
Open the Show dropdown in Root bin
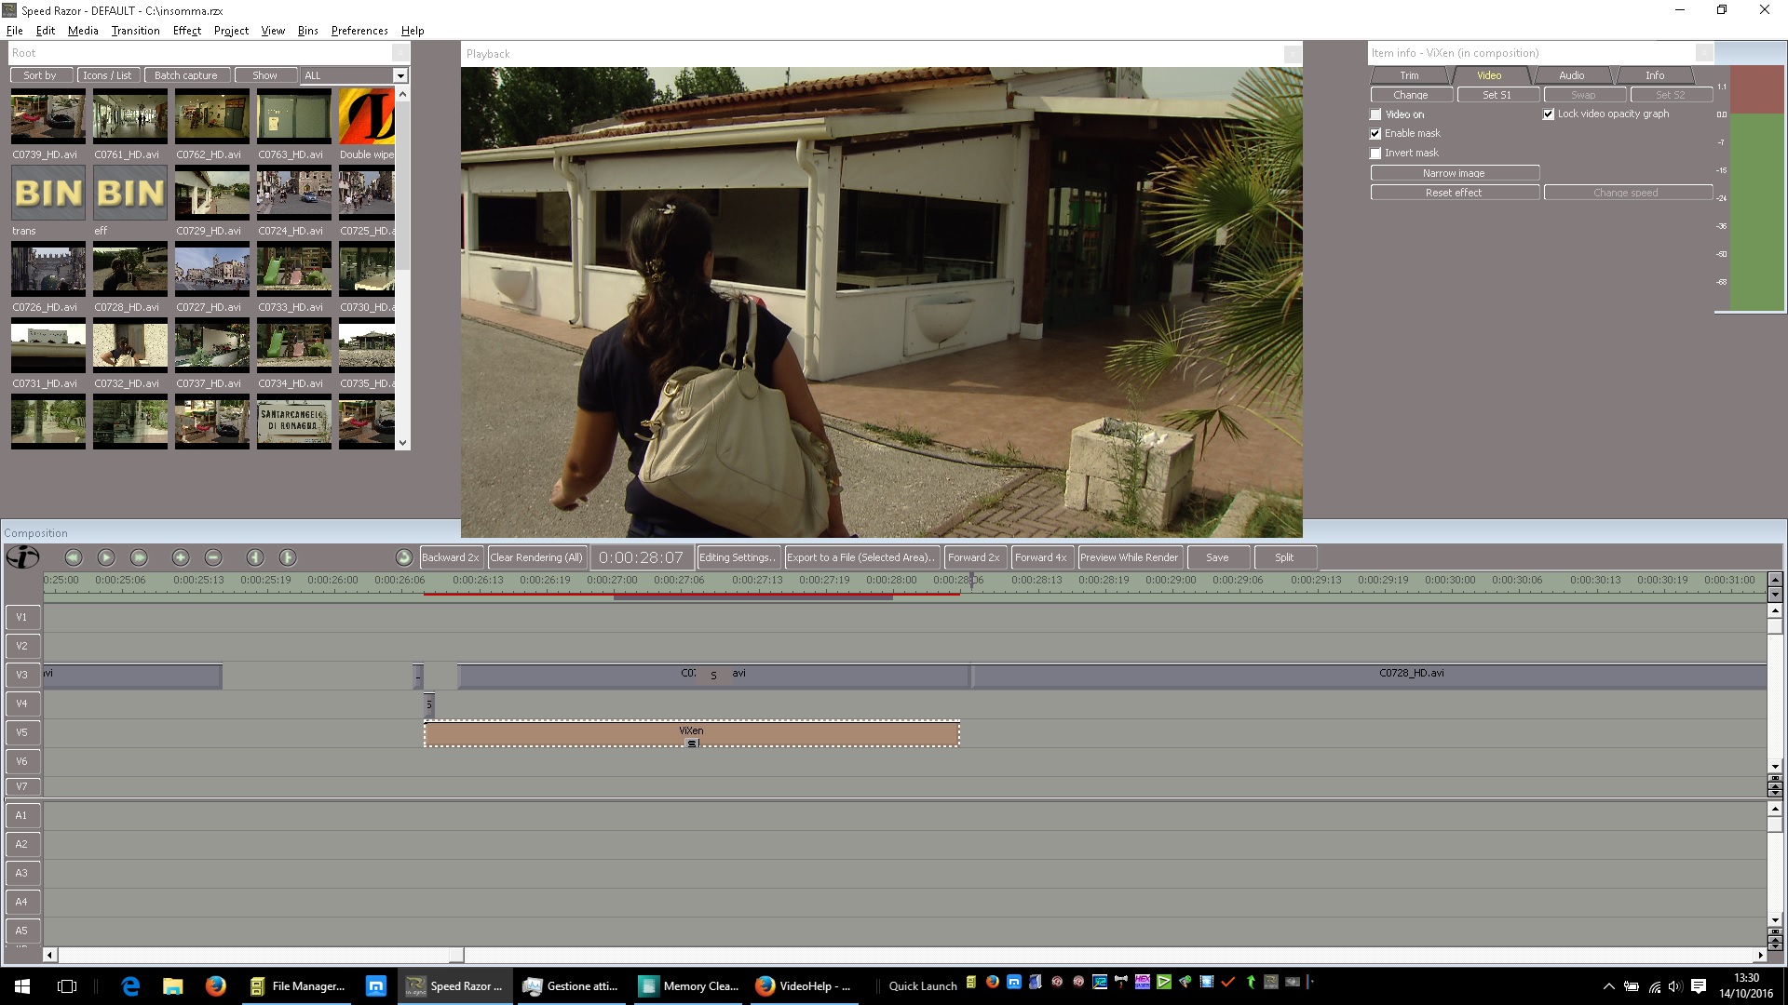coord(264,76)
